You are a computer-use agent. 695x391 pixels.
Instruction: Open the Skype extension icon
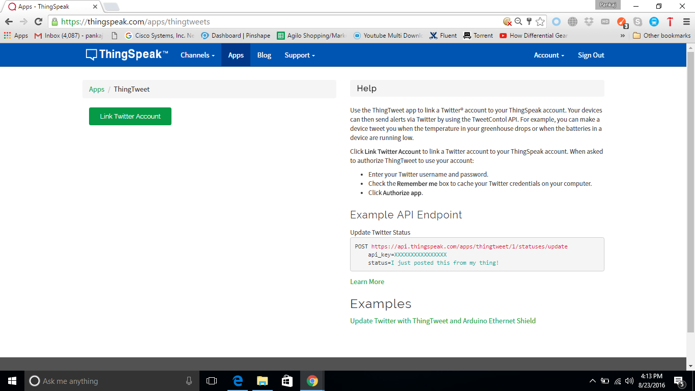(638, 21)
